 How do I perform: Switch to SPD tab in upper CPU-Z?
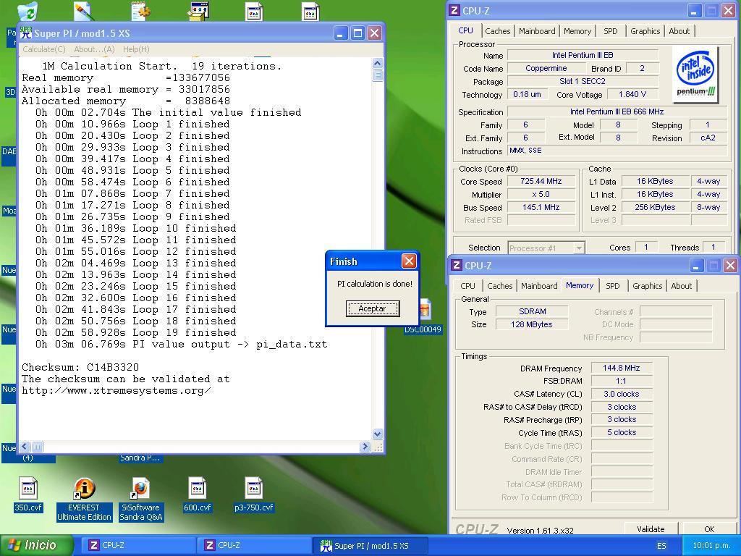(x=611, y=31)
